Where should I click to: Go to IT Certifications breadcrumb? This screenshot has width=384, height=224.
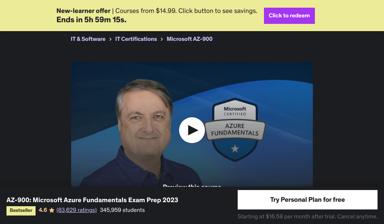point(136,39)
